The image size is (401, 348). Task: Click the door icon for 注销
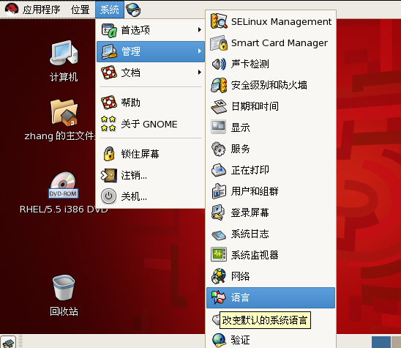tap(109, 175)
